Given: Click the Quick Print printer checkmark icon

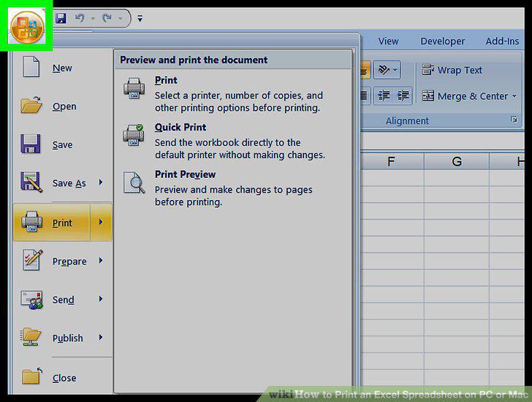Looking at the screenshot, I should tap(134, 135).
